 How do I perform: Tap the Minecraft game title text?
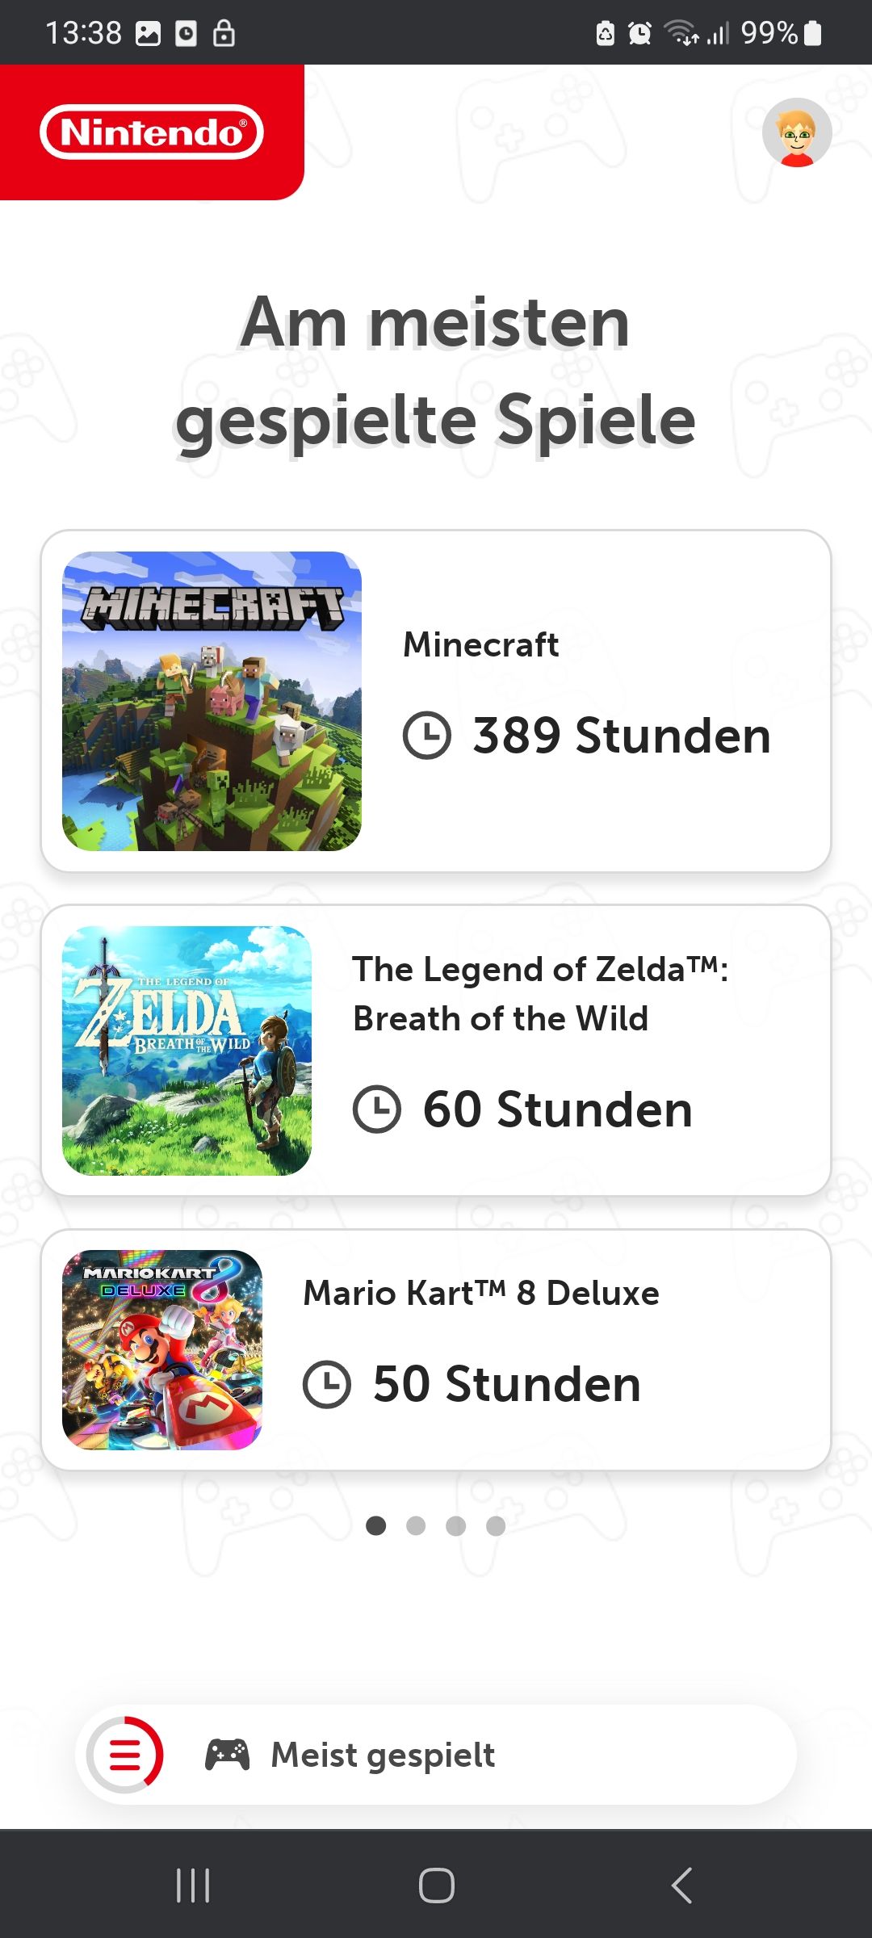(x=480, y=644)
